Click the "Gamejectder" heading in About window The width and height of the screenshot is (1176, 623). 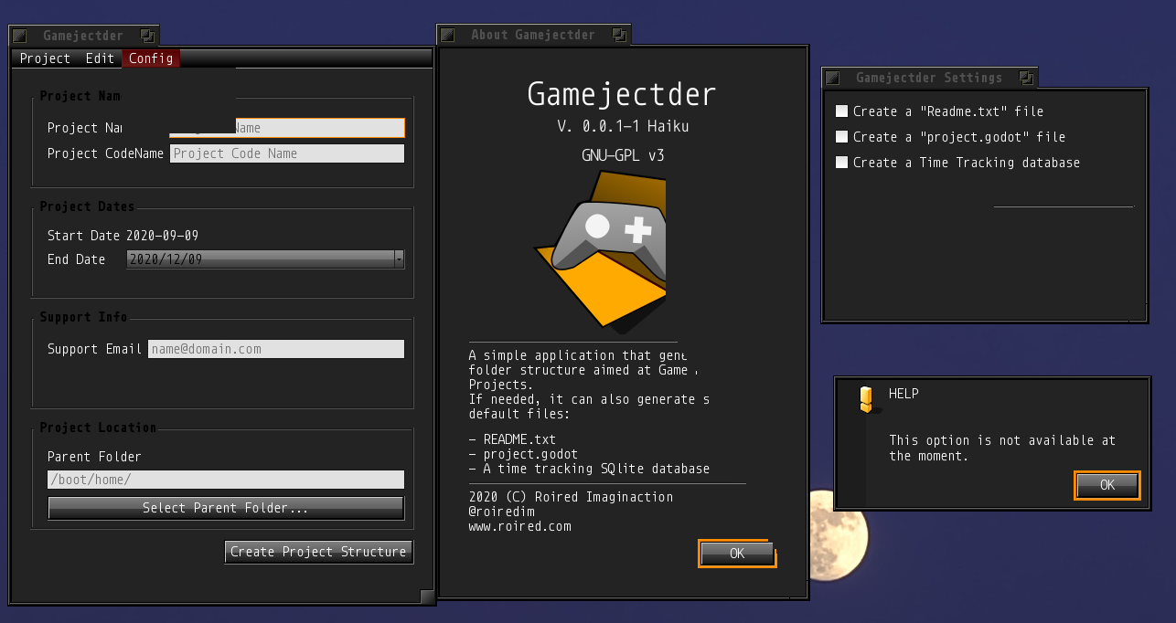pyautogui.click(x=622, y=94)
